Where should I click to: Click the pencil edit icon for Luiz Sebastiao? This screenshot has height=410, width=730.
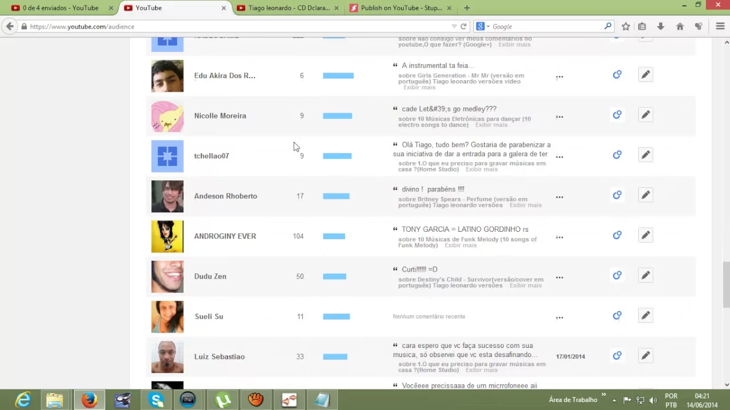(x=646, y=356)
